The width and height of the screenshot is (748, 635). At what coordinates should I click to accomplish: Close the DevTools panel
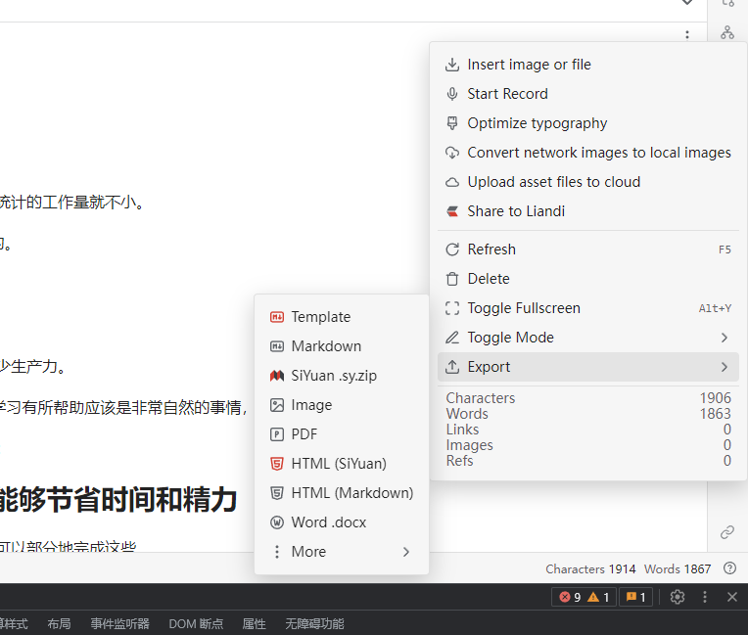pos(732,597)
